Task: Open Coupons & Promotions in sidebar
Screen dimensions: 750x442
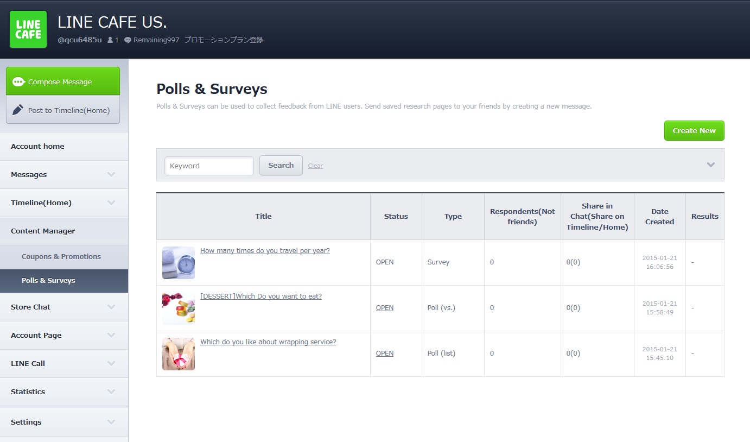Action: (61, 256)
